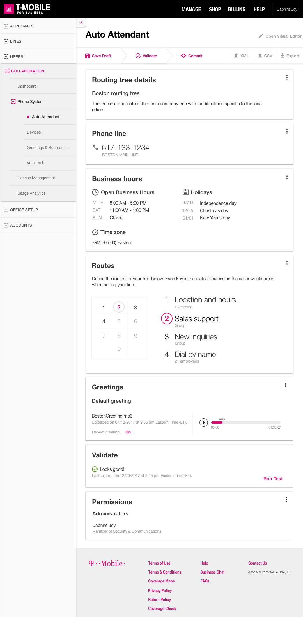303x617 pixels.
Task: Click the clock icon by Open Business Hours
Action: tap(95, 192)
